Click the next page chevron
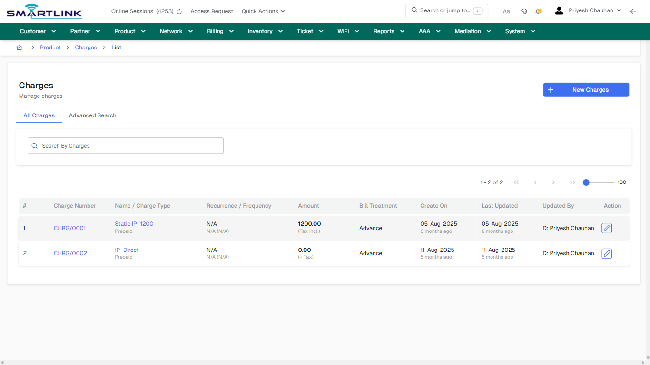650x365 pixels. (553, 182)
